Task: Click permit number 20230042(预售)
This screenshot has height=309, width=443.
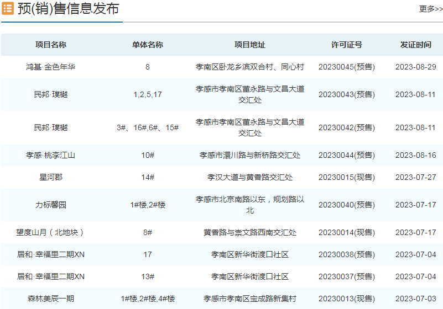Action: tap(347, 127)
